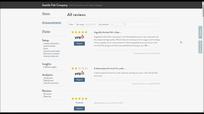Screen dimensions: 204x114
Task: Click 'Posted by Victoria G. on March 05, 2017'
Action: (x=146, y=84)
